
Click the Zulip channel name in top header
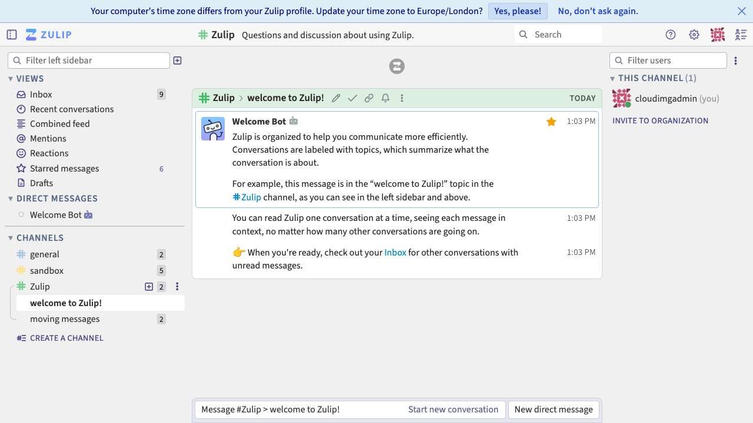pos(223,35)
